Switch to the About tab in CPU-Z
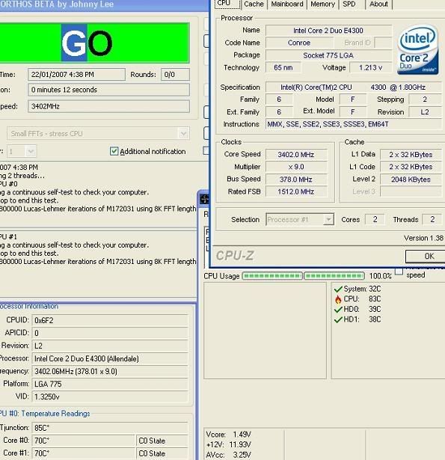The height and width of the screenshot is (460, 445). click(x=378, y=4)
